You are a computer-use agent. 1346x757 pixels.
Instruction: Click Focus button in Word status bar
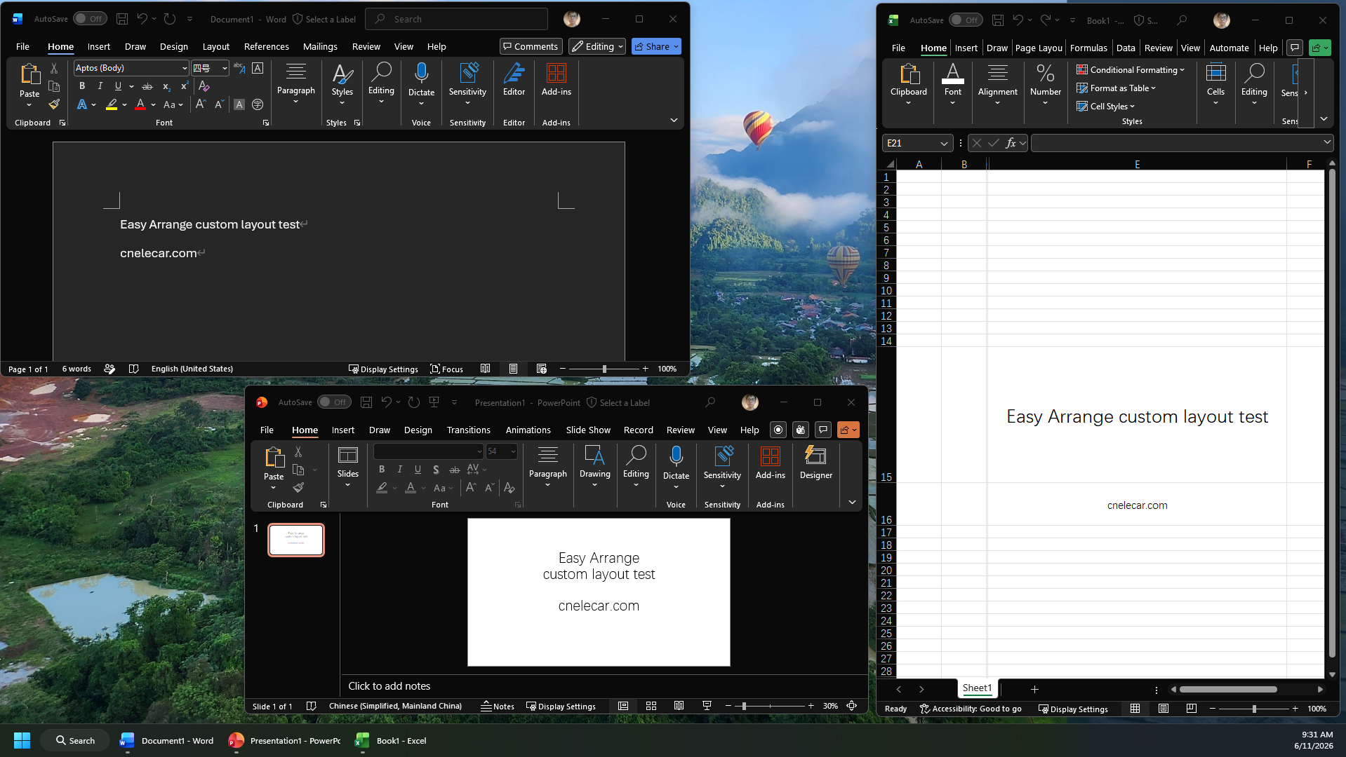(x=446, y=369)
